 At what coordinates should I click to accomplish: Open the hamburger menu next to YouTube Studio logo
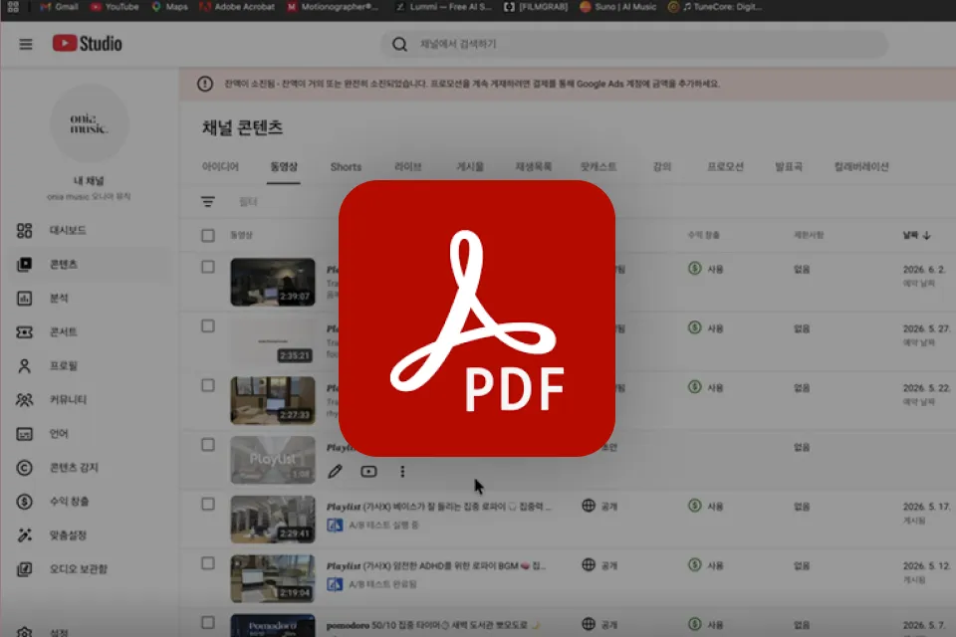(26, 44)
